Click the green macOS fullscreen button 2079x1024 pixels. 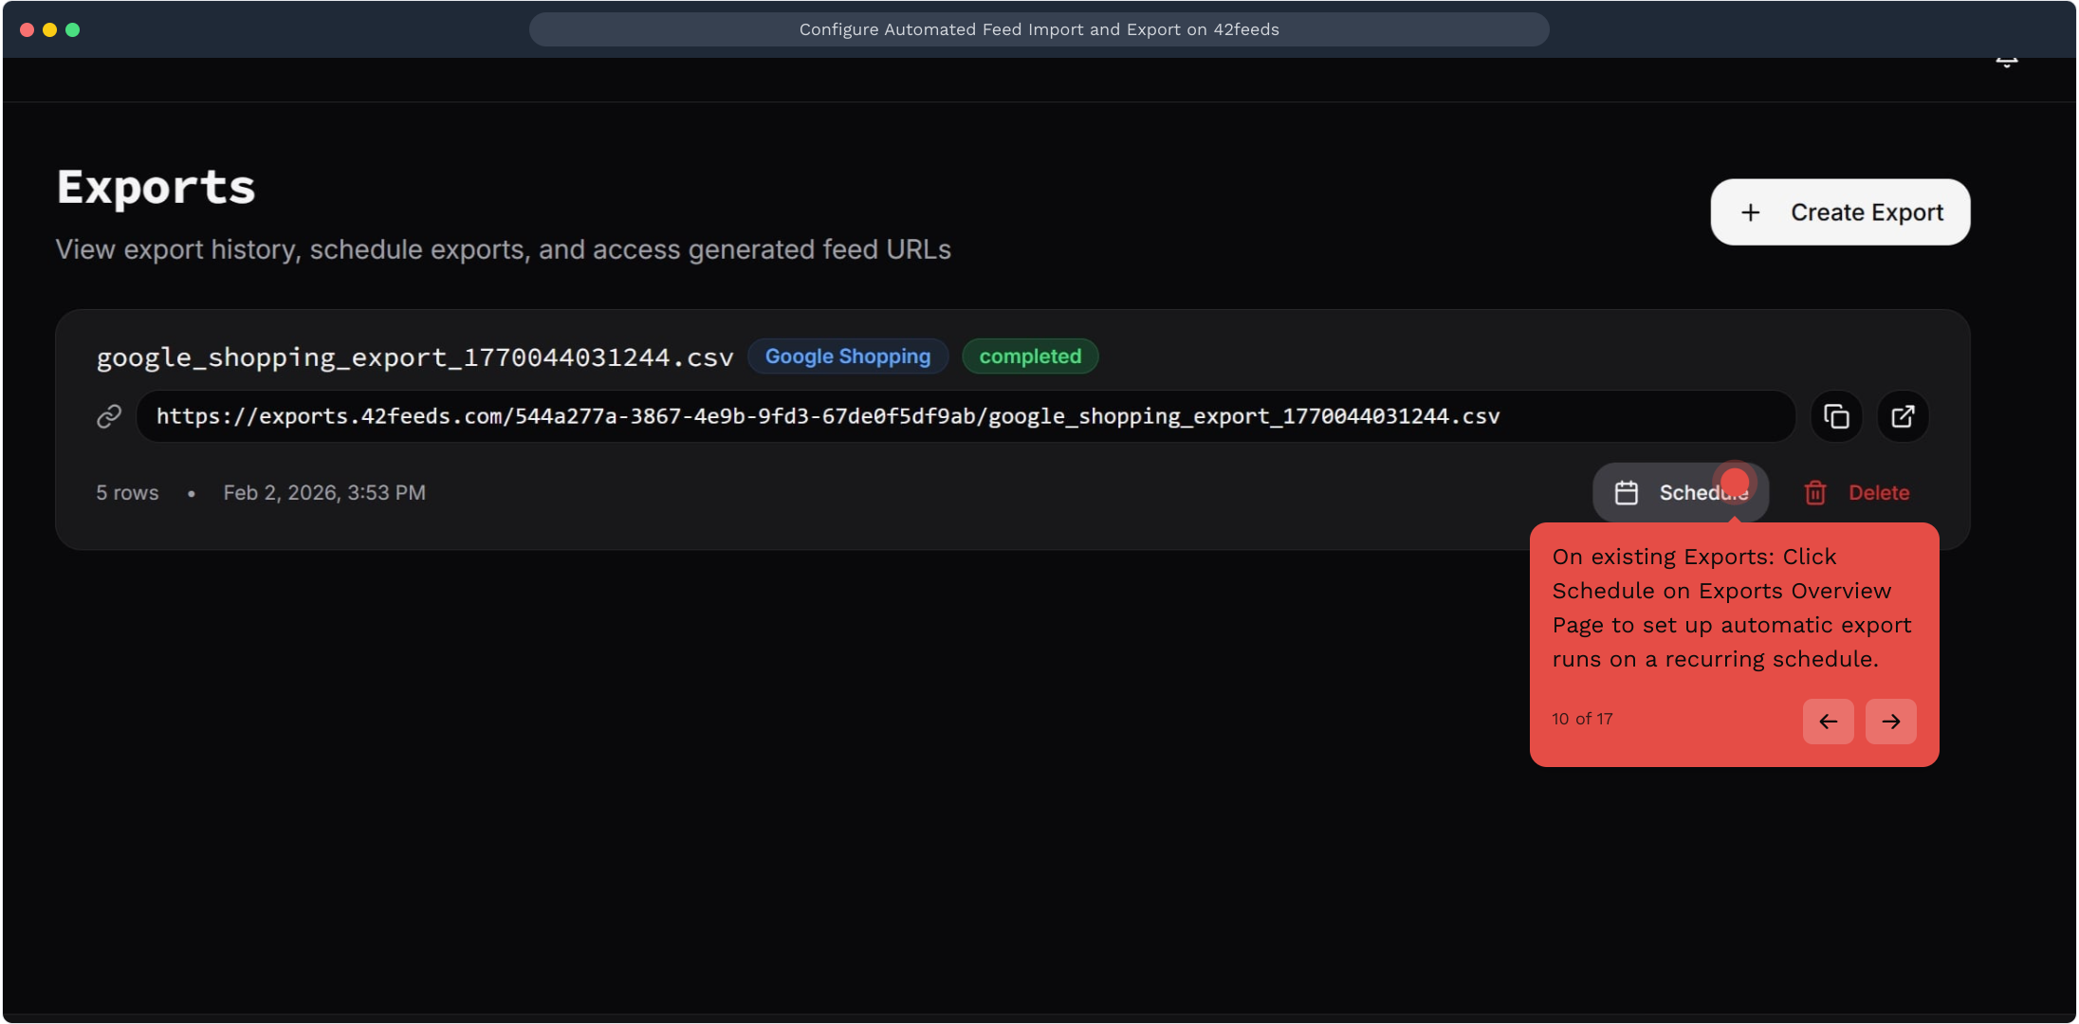[x=73, y=29]
